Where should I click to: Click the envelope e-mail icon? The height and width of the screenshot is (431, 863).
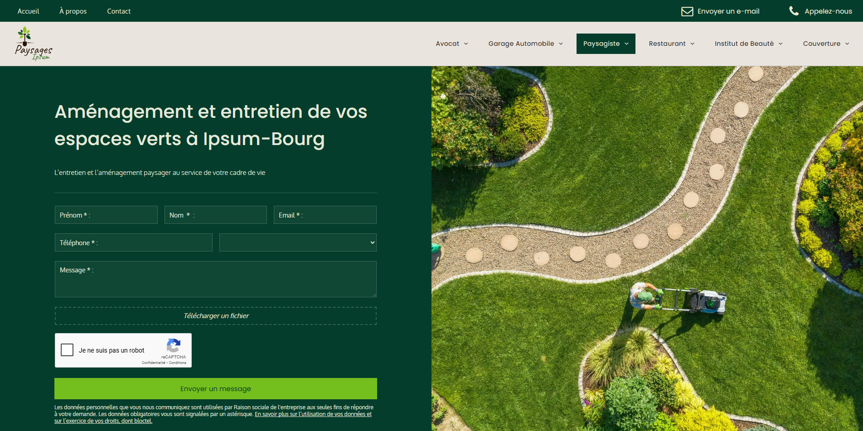687,11
